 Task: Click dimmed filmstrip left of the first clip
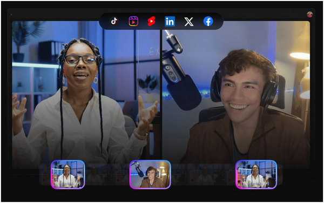pyautogui.click(x=45, y=174)
